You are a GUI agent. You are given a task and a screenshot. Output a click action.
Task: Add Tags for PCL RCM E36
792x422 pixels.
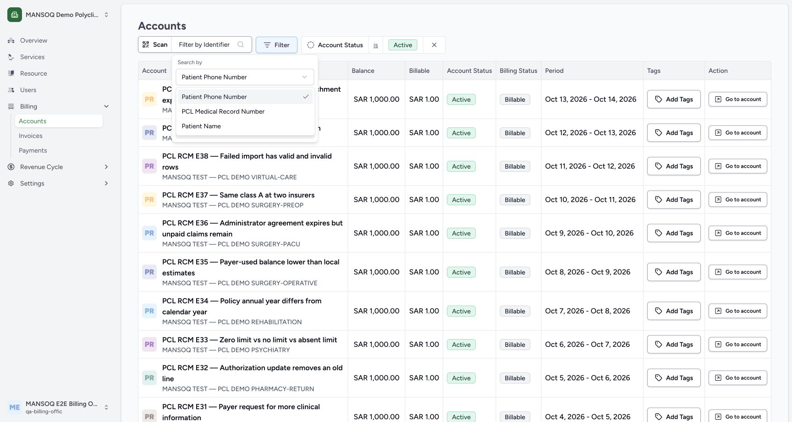point(674,233)
